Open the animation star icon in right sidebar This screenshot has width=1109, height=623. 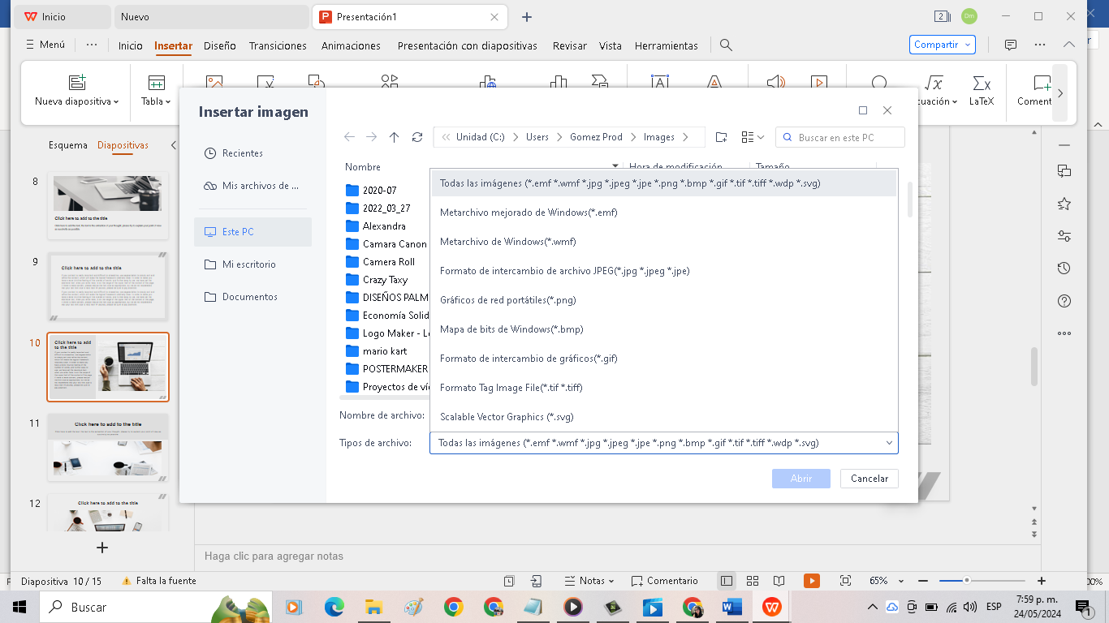coord(1064,204)
